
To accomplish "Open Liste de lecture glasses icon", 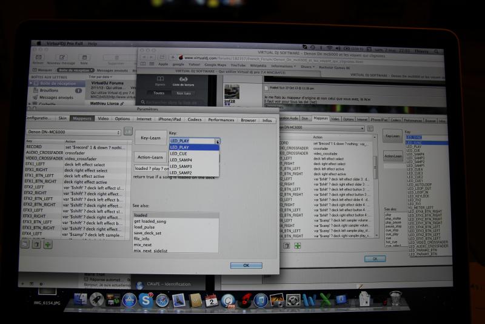I will (x=184, y=79).
